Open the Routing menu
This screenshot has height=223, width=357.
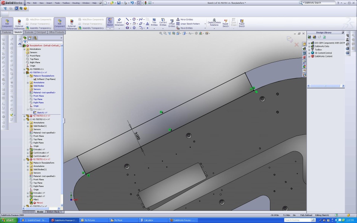click(76, 3)
